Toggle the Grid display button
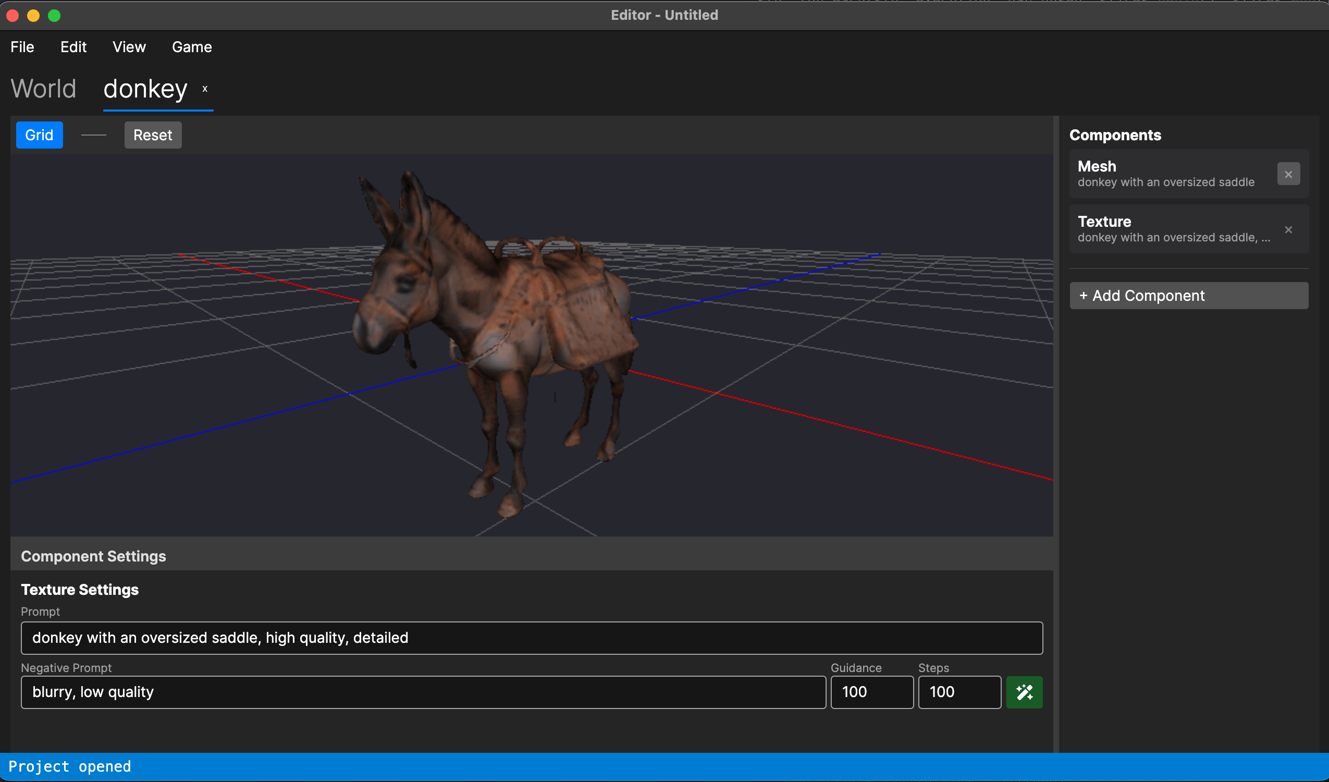The height and width of the screenshot is (782, 1329). pos(39,135)
